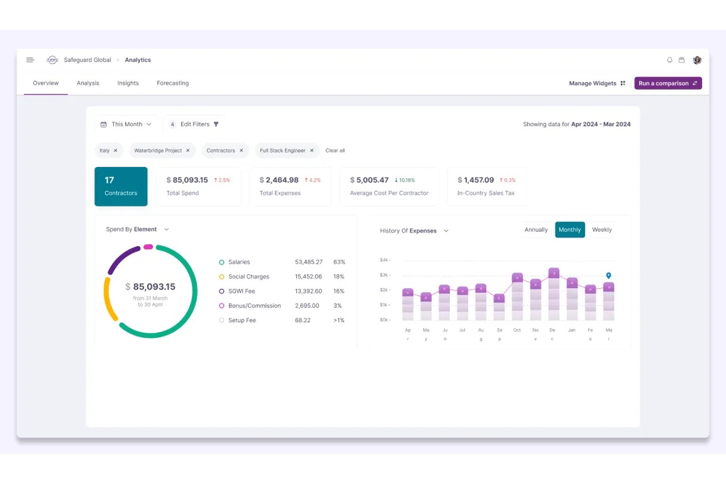Click the 2.5% change indicator on Total Spend

click(x=222, y=180)
